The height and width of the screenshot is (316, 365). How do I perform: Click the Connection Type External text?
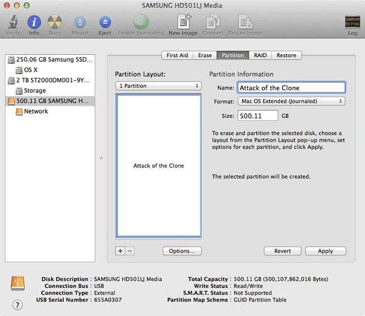pyautogui.click(x=104, y=293)
